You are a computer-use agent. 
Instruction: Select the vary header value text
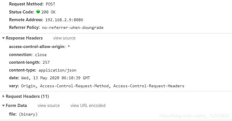[x=103, y=86]
